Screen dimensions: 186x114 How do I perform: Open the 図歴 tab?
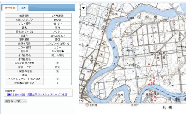23,8
